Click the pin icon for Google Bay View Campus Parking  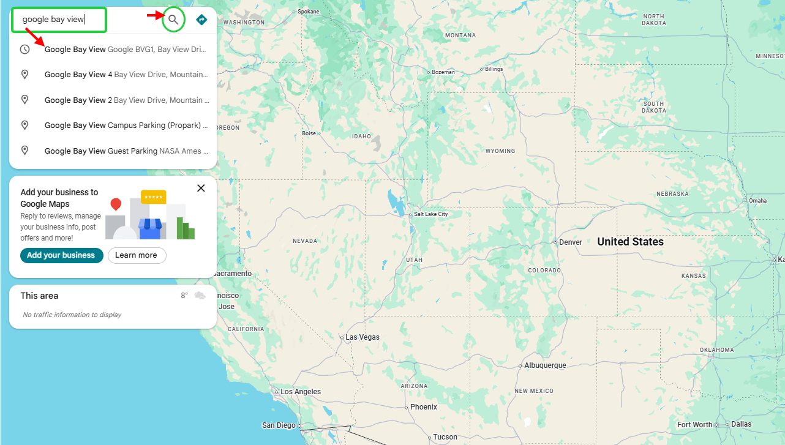(x=24, y=125)
